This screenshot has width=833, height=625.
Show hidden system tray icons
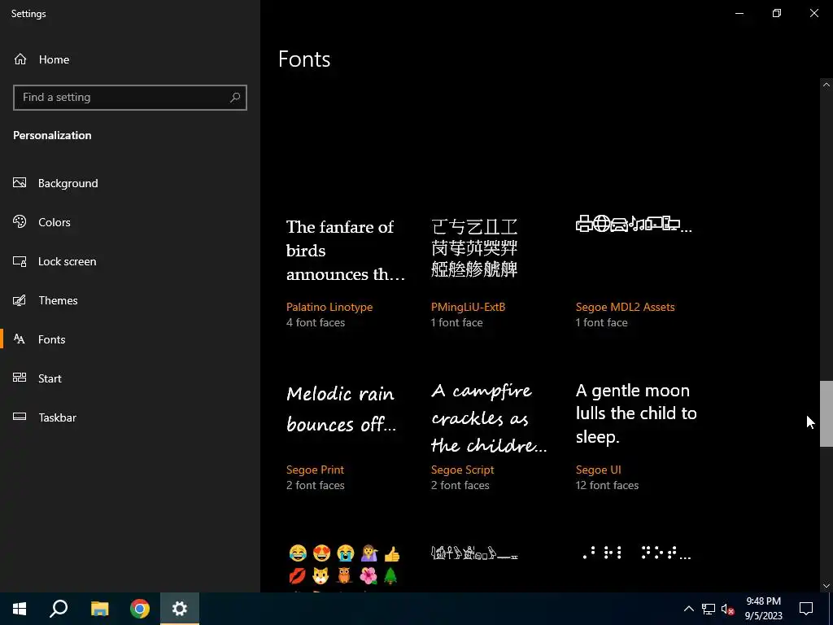coord(688,609)
